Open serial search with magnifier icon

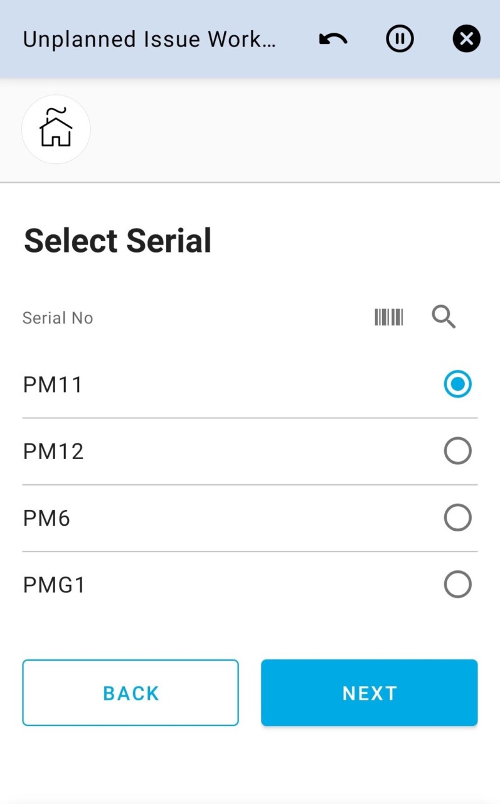click(x=444, y=318)
